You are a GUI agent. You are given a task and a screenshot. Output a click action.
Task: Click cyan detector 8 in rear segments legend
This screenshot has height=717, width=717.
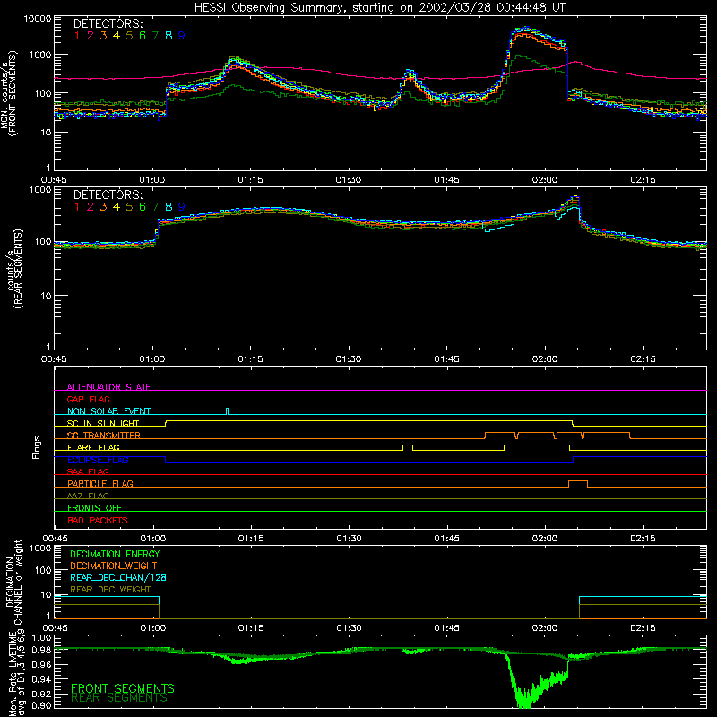(x=168, y=207)
